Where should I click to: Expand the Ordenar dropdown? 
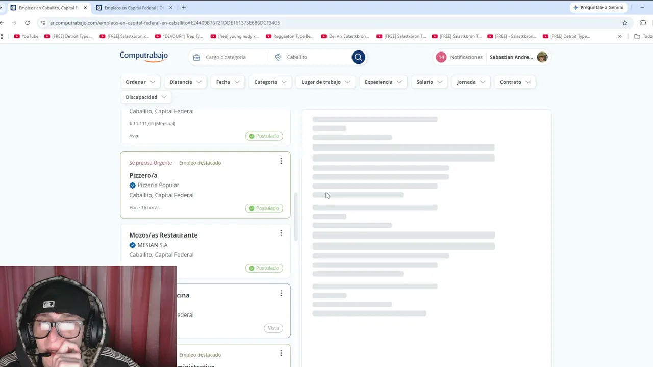point(140,82)
